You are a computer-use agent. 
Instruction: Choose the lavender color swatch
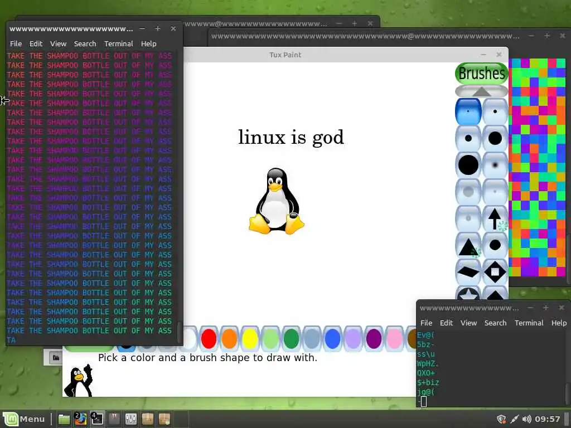point(353,338)
